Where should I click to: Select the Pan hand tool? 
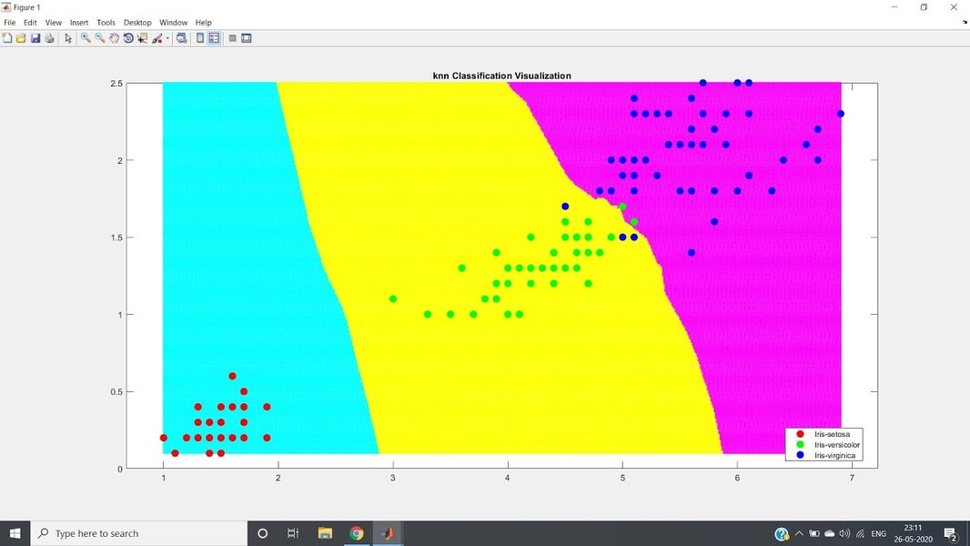tap(115, 38)
